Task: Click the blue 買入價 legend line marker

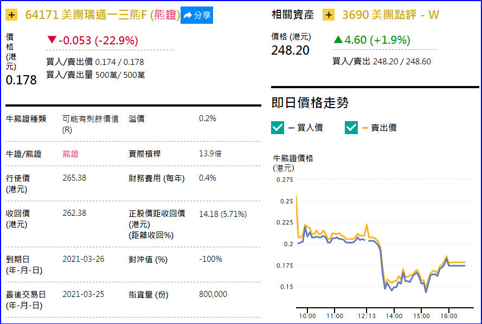Action: [291, 128]
